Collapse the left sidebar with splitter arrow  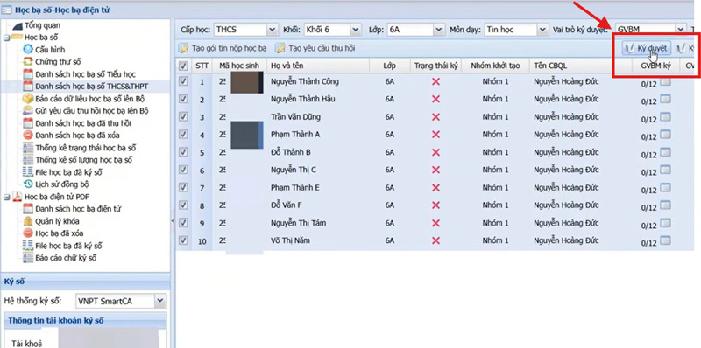click(x=173, y=221)
